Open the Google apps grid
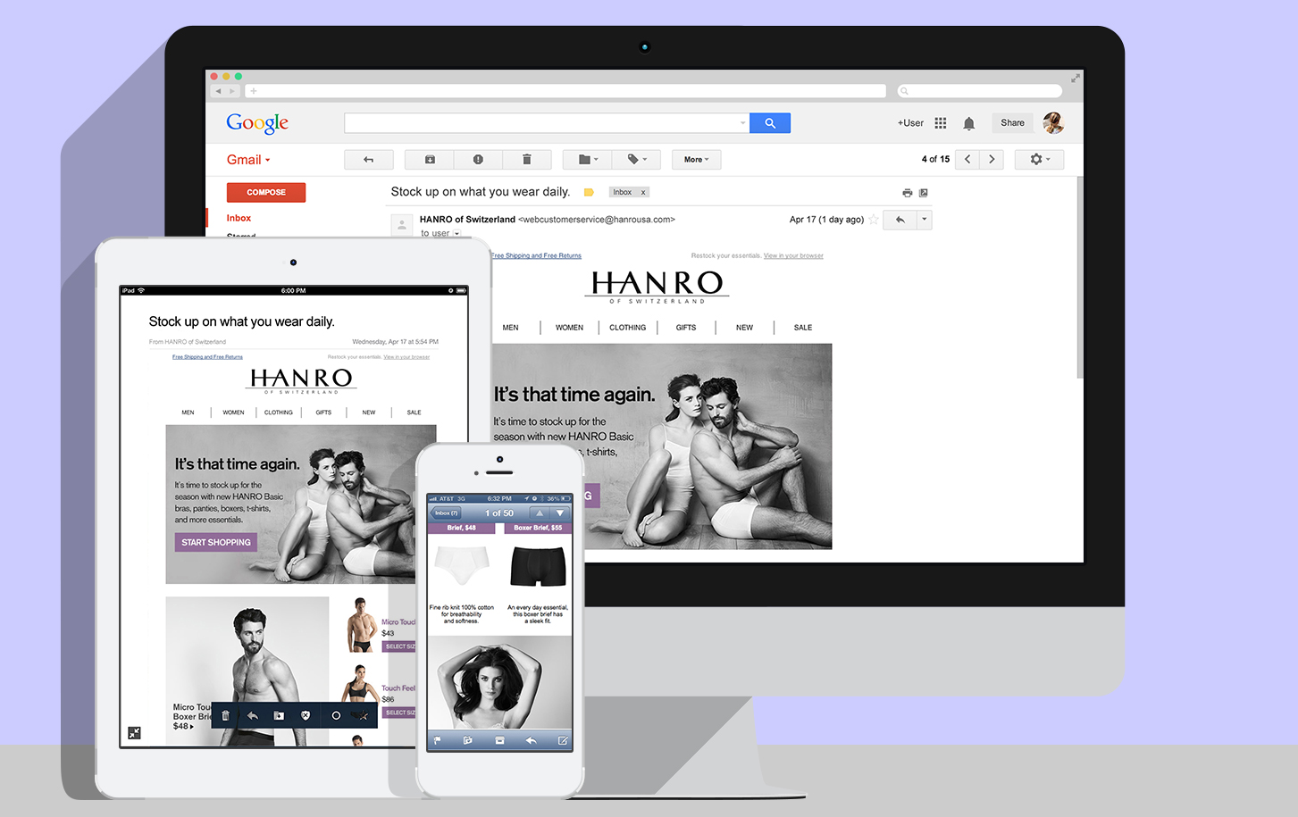 coord(941,123)
